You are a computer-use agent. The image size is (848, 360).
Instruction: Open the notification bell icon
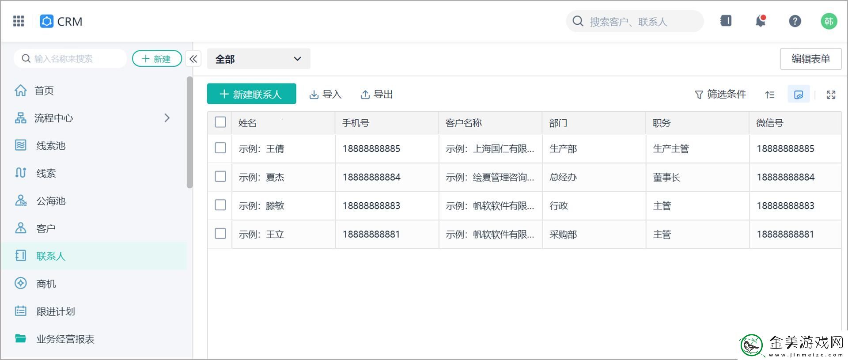tap(761, 21)
